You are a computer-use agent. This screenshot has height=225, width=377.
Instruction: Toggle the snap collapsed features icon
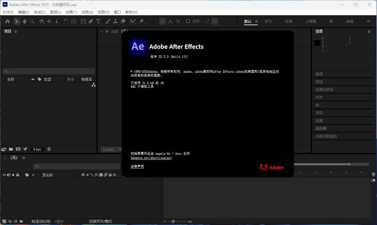tap(215, 21)
